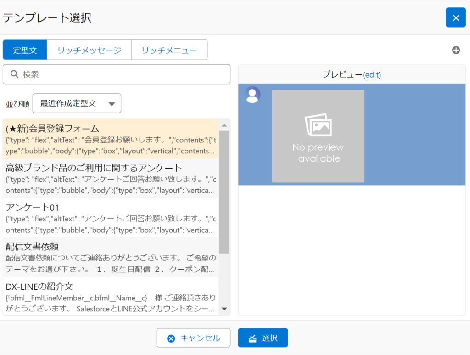470x355 pixels.
Task: Click the No preview available image placeholder
Action: pos(318,136)
